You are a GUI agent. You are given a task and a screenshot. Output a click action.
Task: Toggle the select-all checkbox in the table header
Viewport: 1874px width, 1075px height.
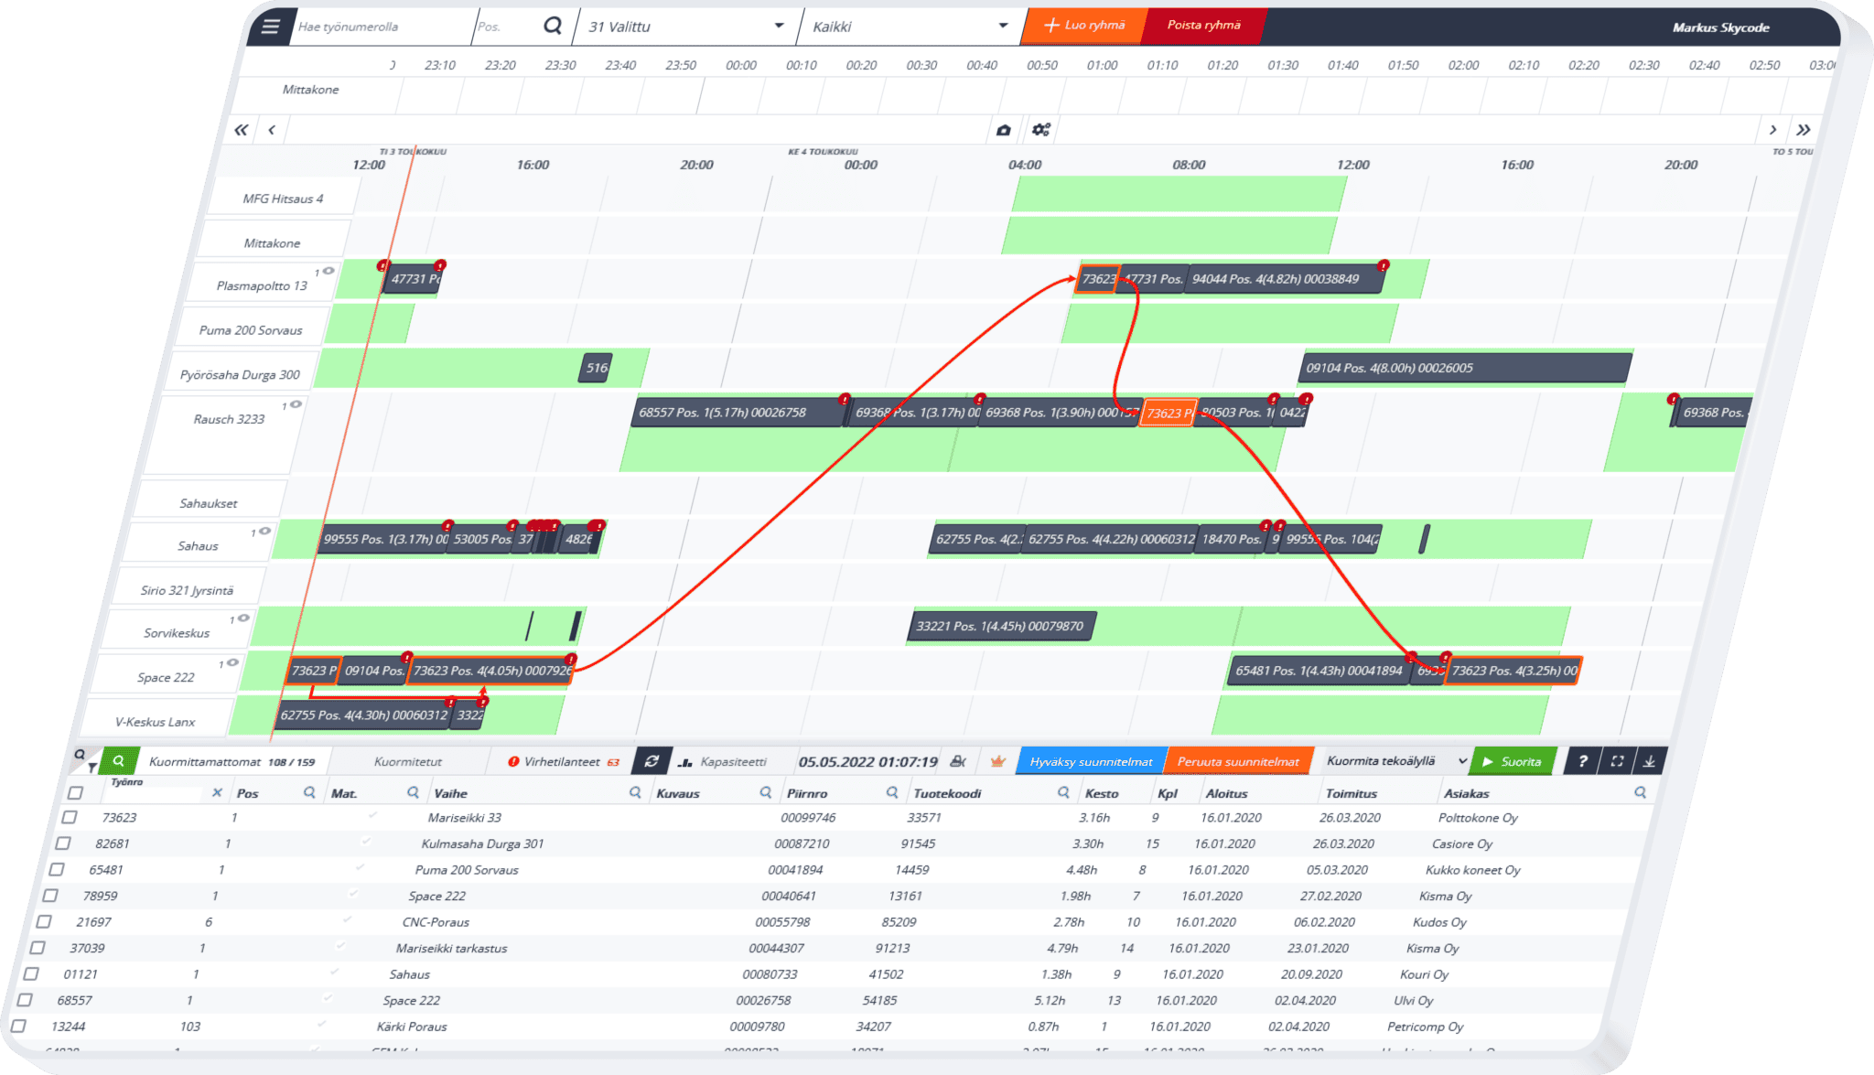(75, 792)
